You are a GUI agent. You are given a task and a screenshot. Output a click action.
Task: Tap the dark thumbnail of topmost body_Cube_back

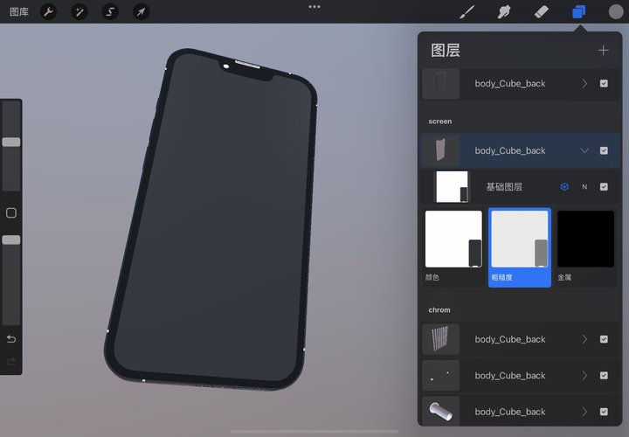point(440,84)
